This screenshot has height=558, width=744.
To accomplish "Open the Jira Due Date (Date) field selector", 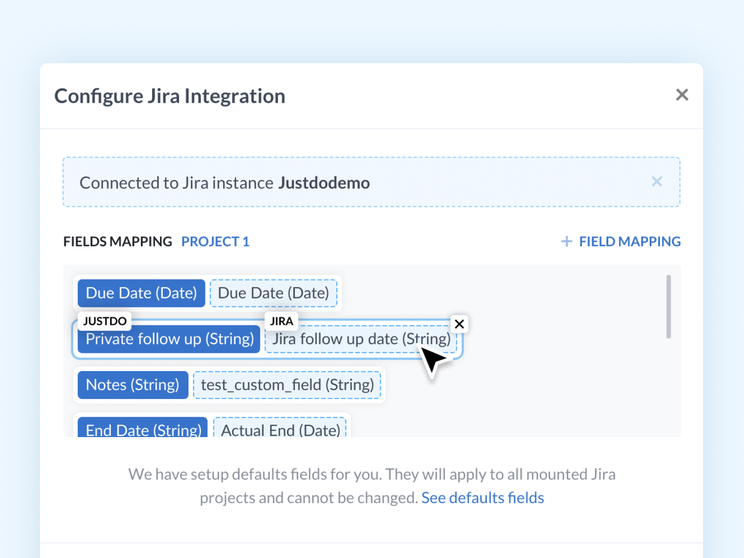I will click(x=273, y=293).
